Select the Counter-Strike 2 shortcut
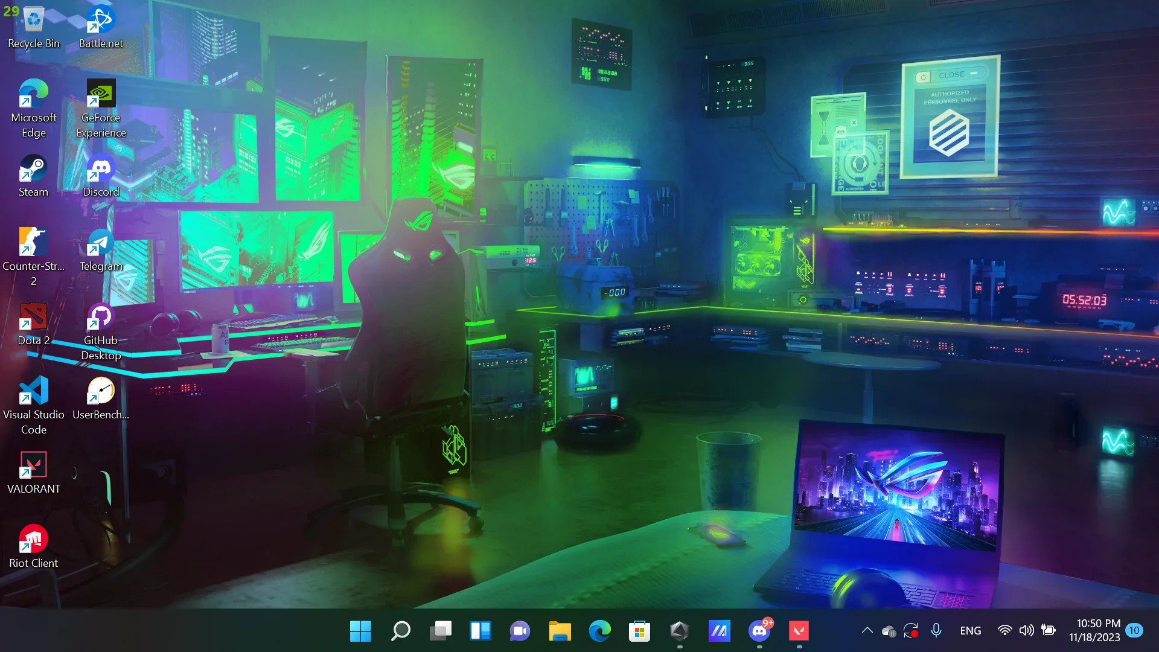 (x=33, y=257)
